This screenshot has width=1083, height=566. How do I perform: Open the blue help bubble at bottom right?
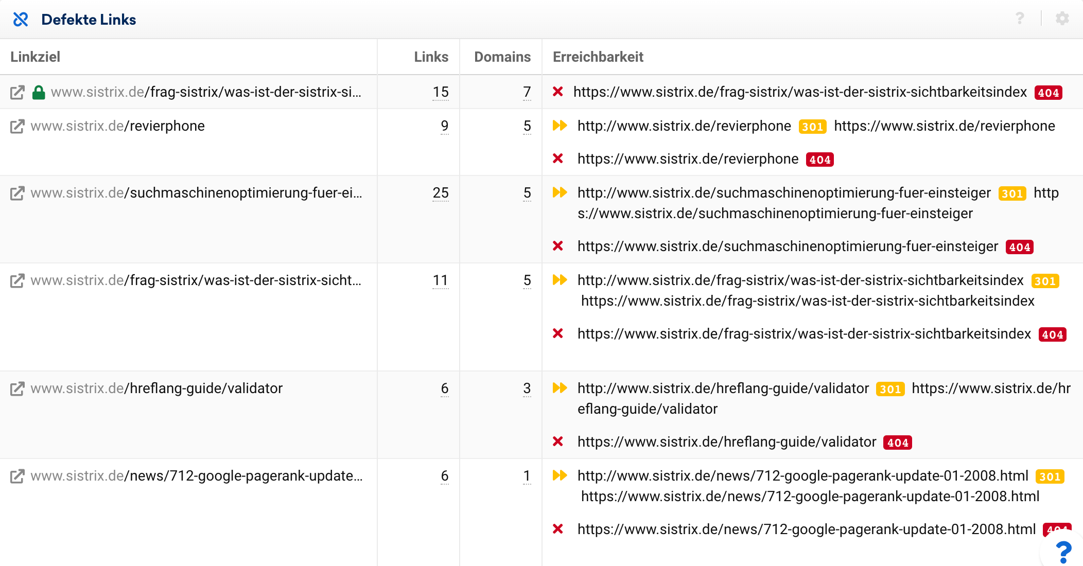click(x=1062, y=552)
